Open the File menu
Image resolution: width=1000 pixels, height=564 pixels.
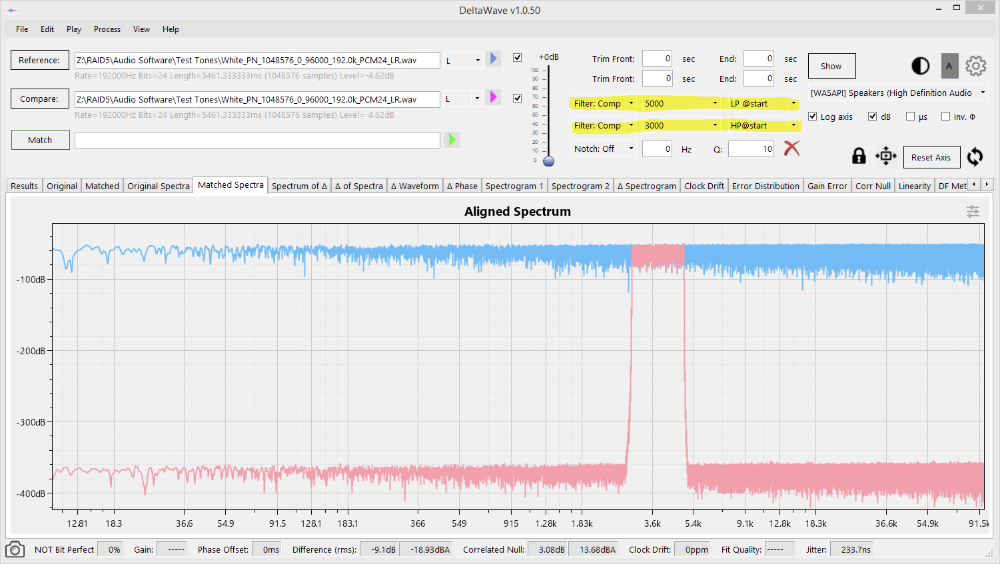pyautogui.click(x=22, y=29)
